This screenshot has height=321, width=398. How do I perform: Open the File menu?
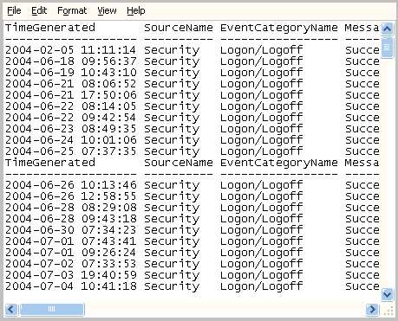[x=14, y=10]
